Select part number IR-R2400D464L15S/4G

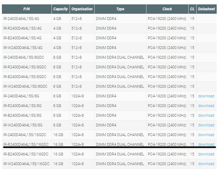click(x=22, y=28)
